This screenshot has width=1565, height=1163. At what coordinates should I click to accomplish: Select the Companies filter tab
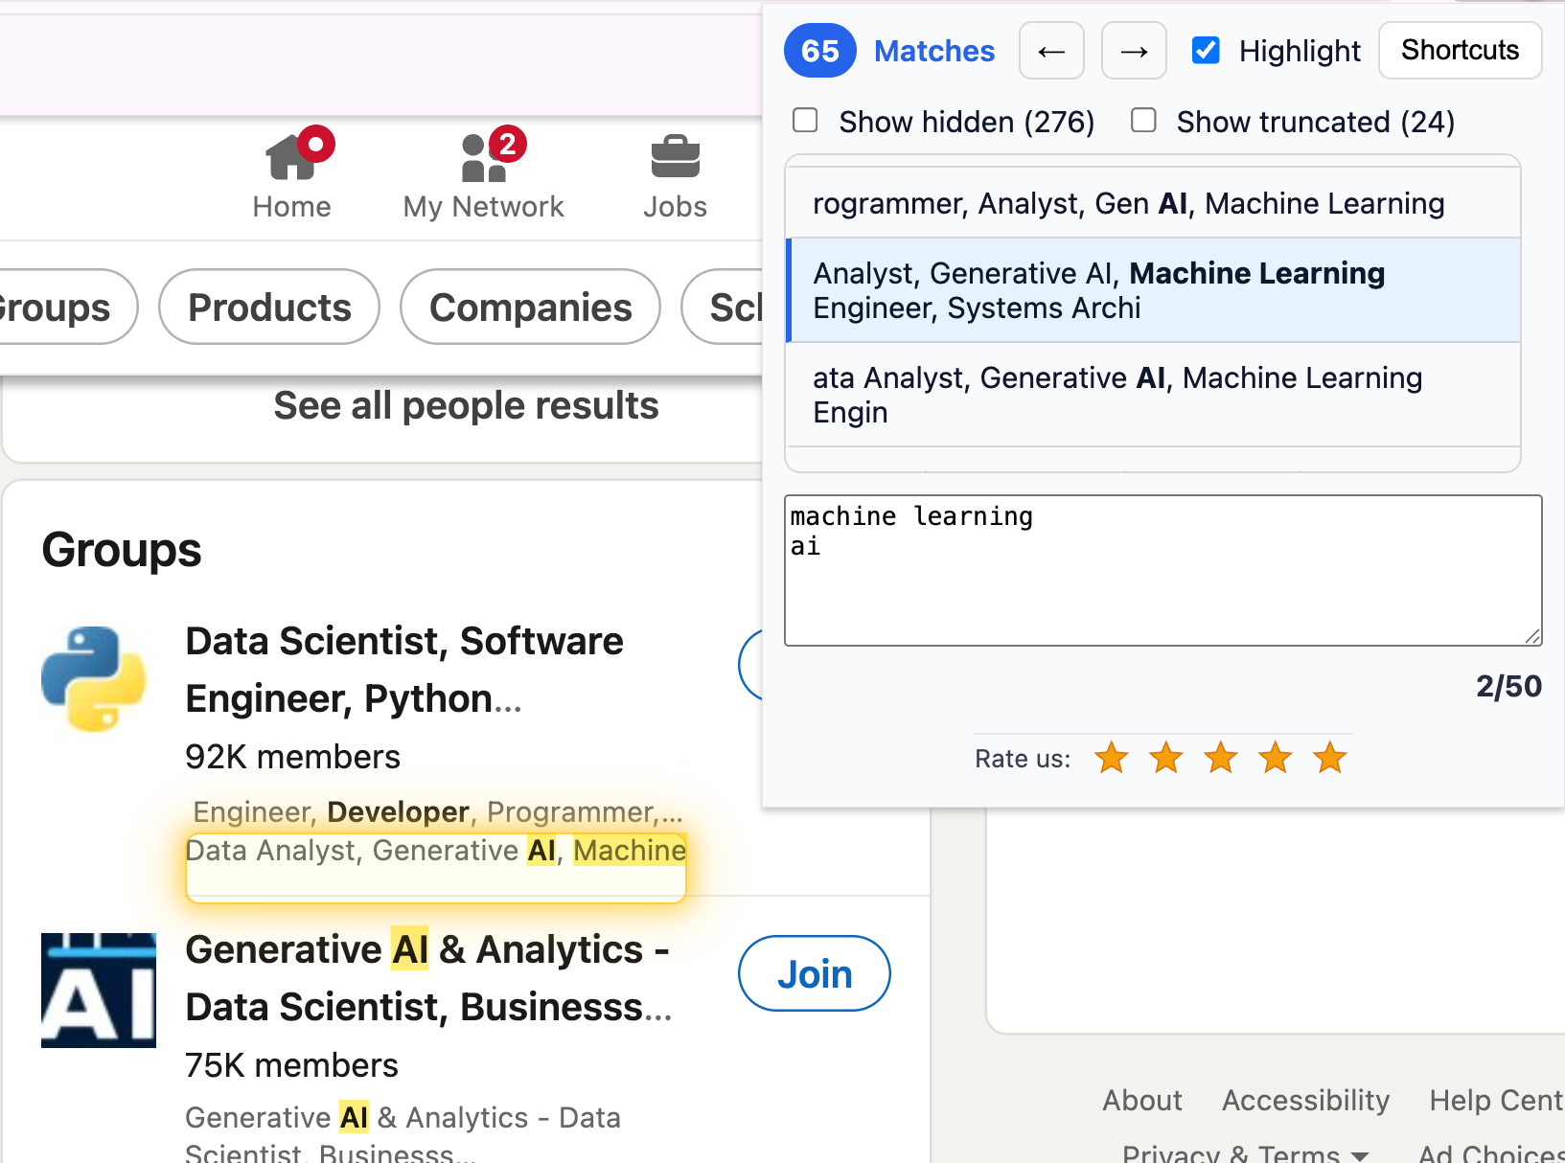[x=530, y=308]
